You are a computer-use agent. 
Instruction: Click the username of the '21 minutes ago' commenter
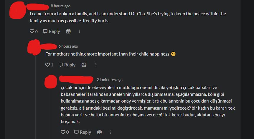(76, 79)
